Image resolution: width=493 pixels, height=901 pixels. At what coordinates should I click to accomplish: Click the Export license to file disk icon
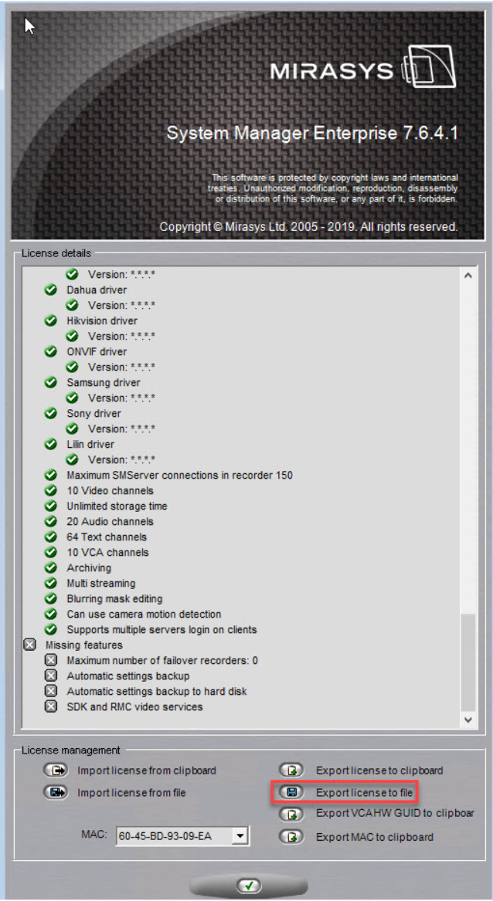291,792
